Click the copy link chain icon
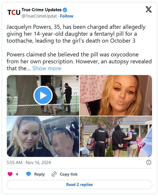This screenshot has width=158, height=196. coord(54,174)
